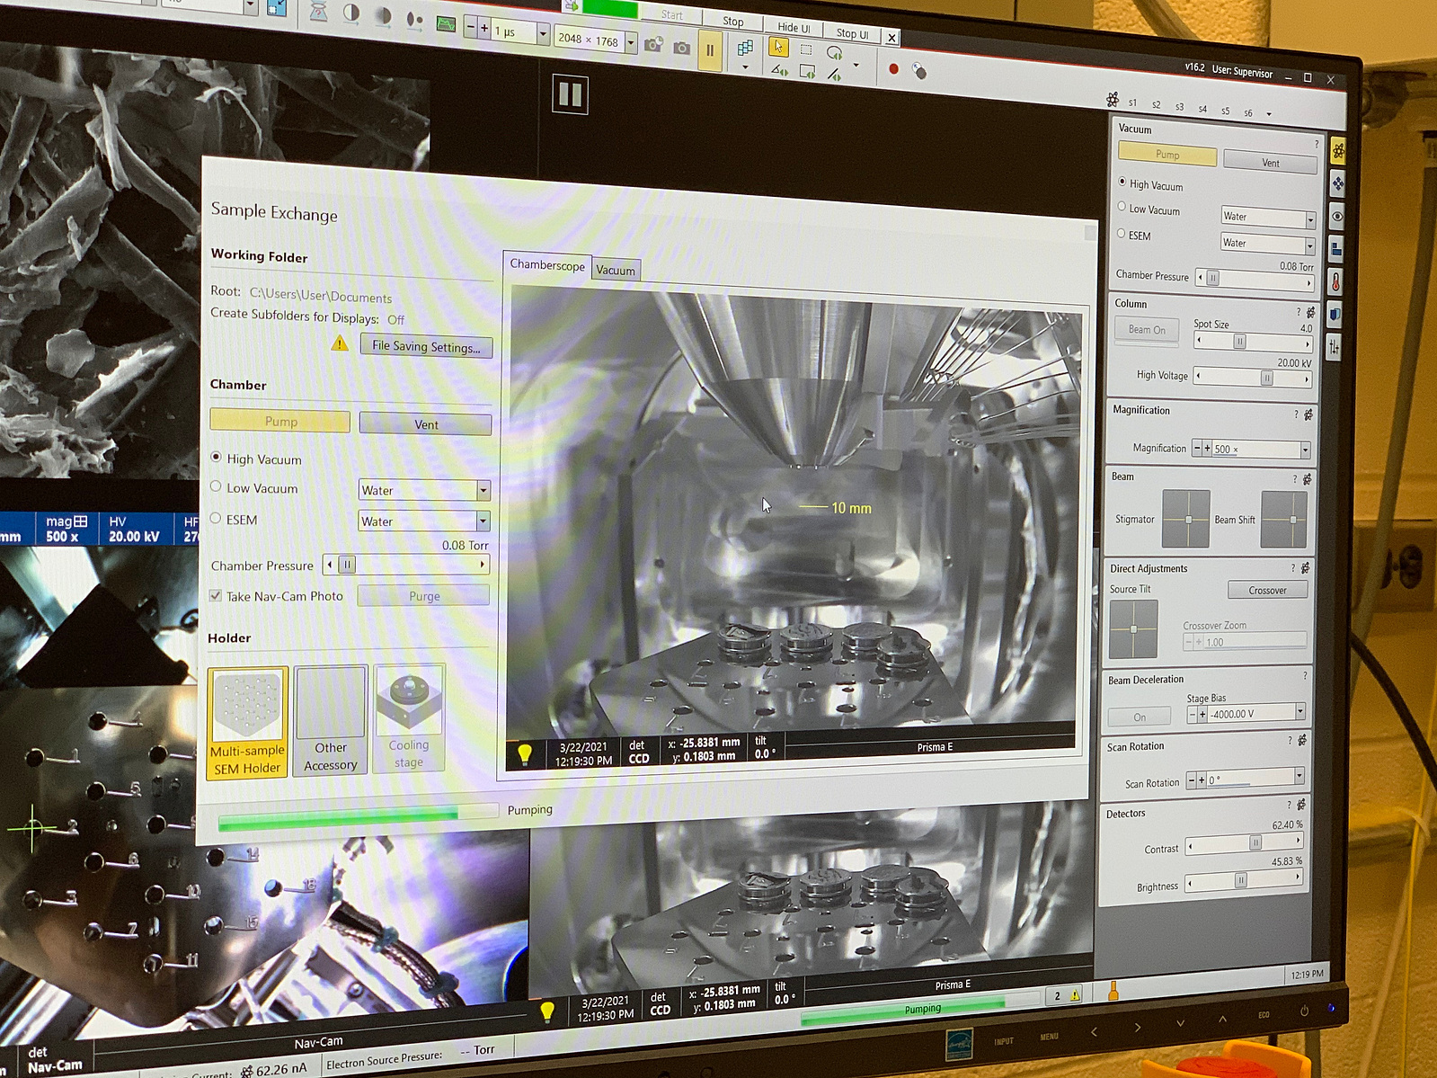Image resolution: width=1437 pixels, height=1078 pixels.
Task: Click File Saving Settings button
Action: [426, 346]
